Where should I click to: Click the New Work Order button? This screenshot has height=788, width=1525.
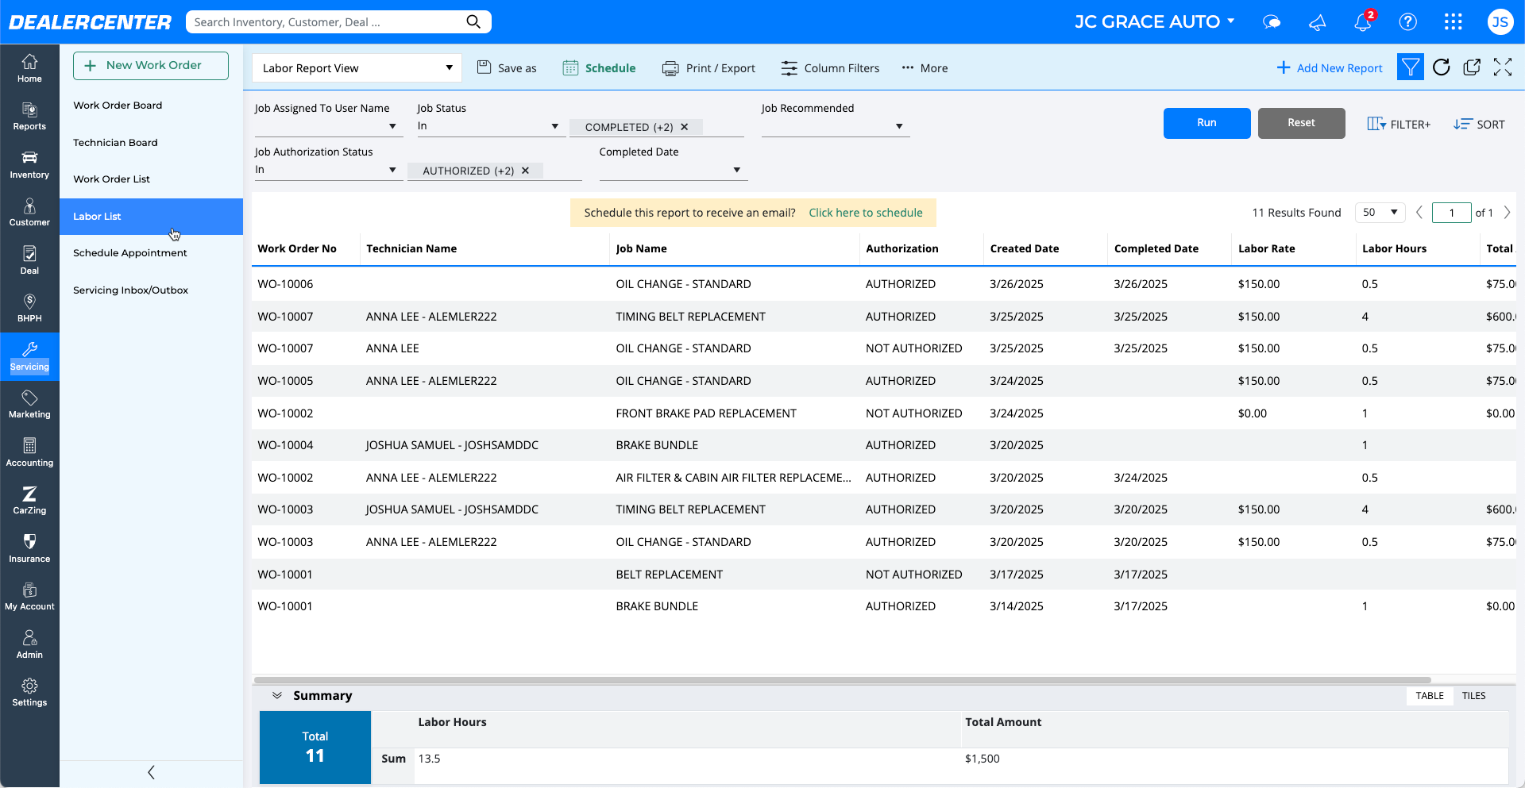(151, 66)
